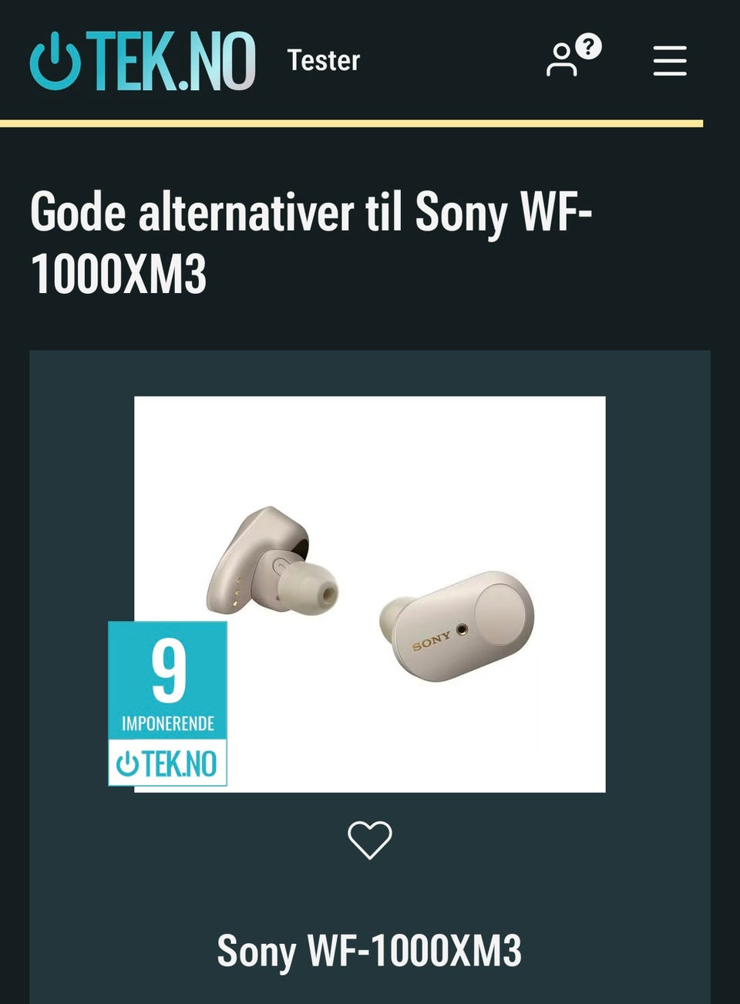Click the right earbud showing SONY logo
Image resolution: width=740 pixels, height=1004 pixels.
pos(456,626)
